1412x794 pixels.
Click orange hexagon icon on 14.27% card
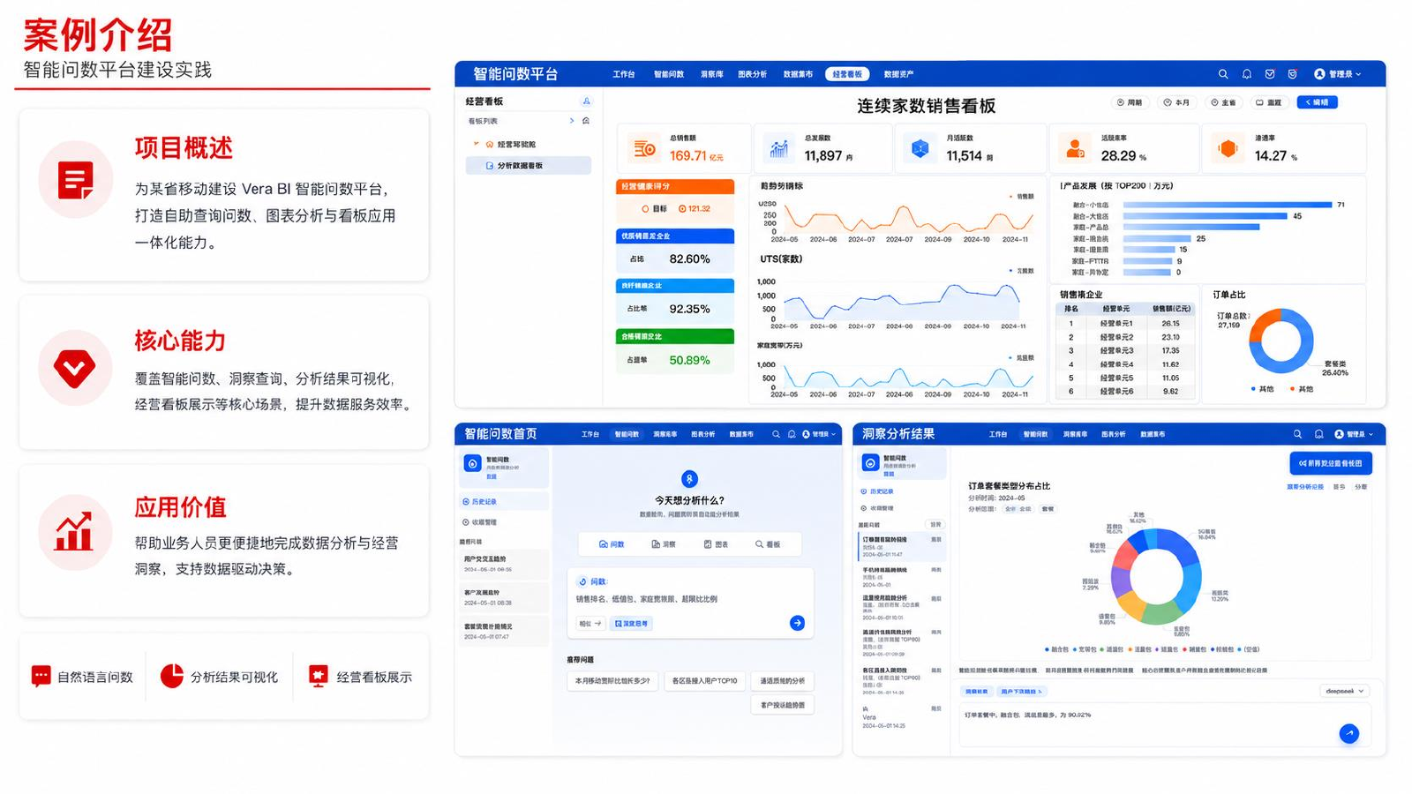click(1228, 149)
